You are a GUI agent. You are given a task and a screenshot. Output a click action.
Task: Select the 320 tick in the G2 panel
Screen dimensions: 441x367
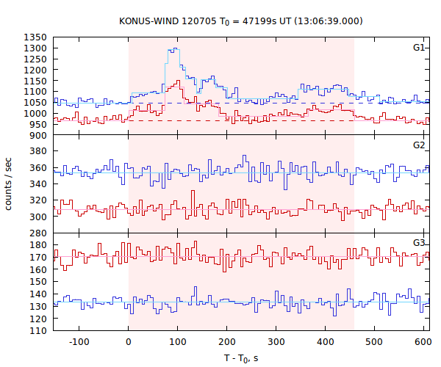(x=38, y=200)
